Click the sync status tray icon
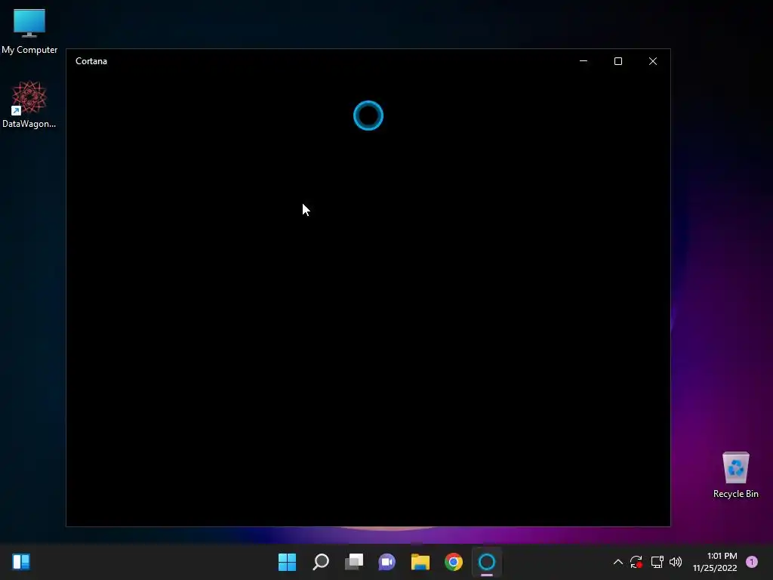773x580 pixels. click(636, 562)
